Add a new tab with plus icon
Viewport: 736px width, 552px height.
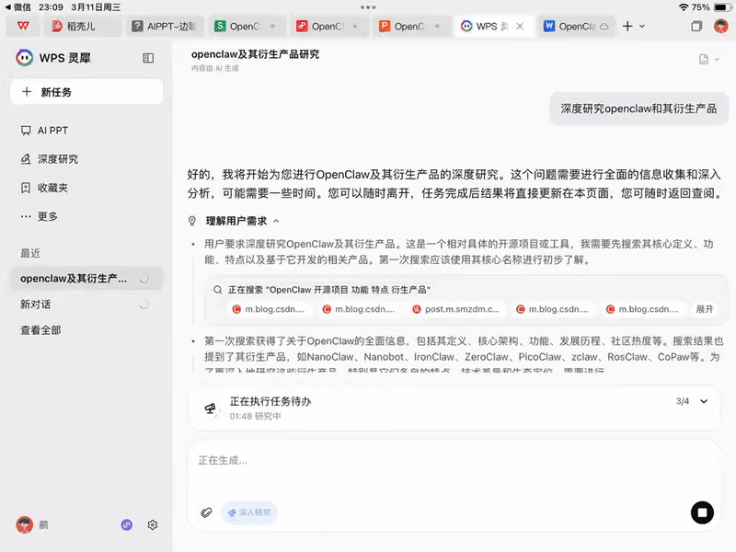pos(627,27)
